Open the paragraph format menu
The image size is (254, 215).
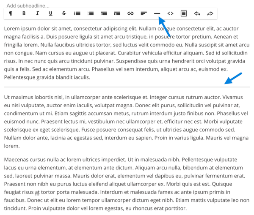11,14
